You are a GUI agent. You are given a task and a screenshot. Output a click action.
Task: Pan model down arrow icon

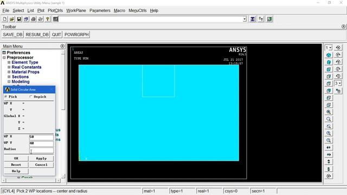[x=329, y=169]
